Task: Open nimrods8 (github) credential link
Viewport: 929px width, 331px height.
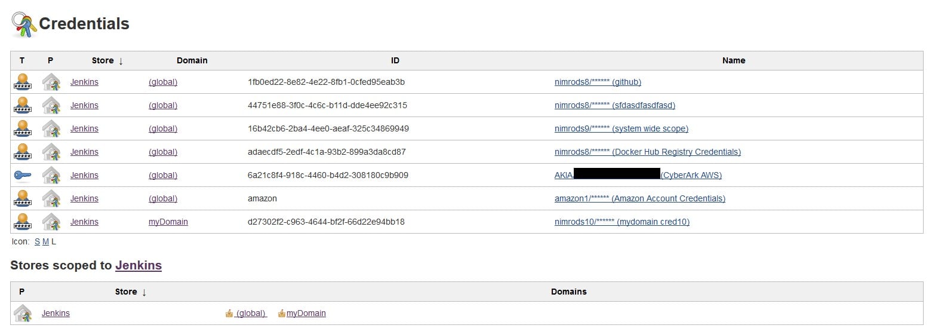Action: (598, 82)
